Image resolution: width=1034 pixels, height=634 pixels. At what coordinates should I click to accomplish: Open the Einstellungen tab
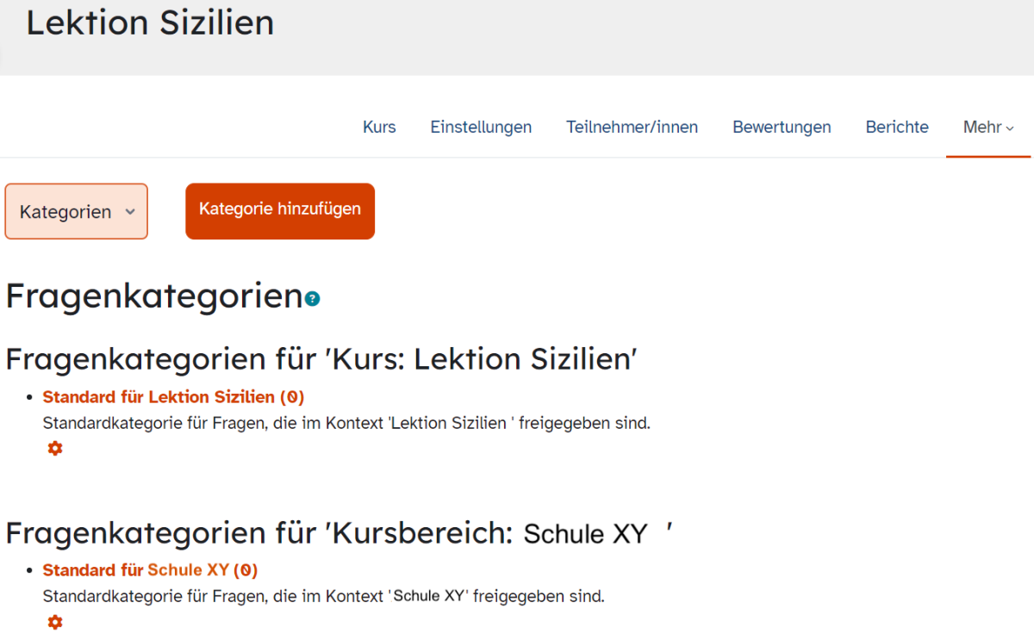[481, 127]
